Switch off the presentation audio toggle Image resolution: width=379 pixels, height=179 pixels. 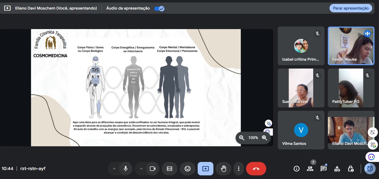159,8
